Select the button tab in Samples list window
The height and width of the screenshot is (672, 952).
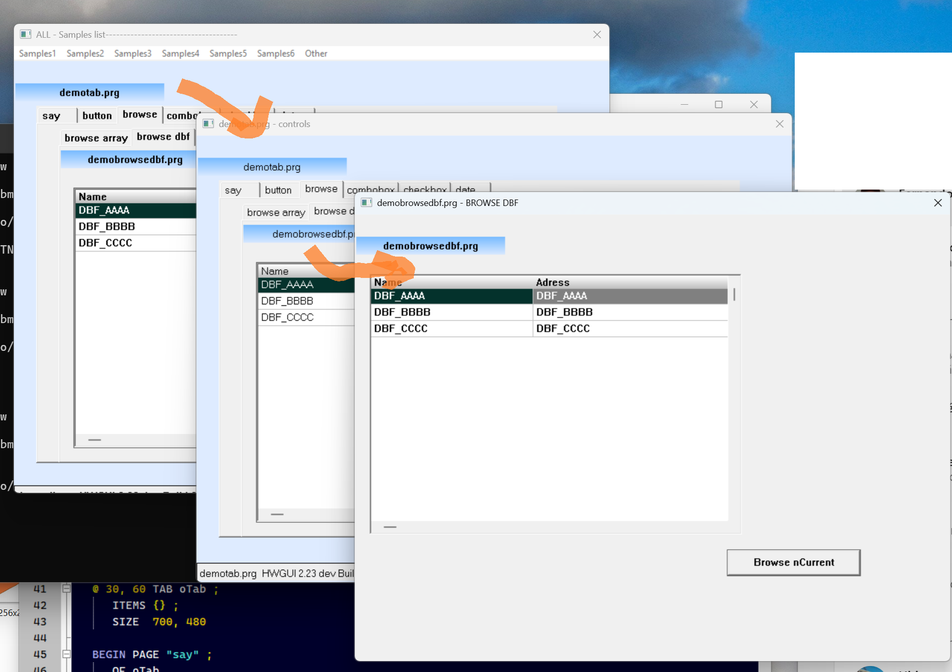point(97,116)
